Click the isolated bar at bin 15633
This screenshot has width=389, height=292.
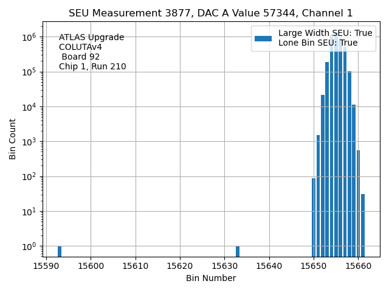238,251
